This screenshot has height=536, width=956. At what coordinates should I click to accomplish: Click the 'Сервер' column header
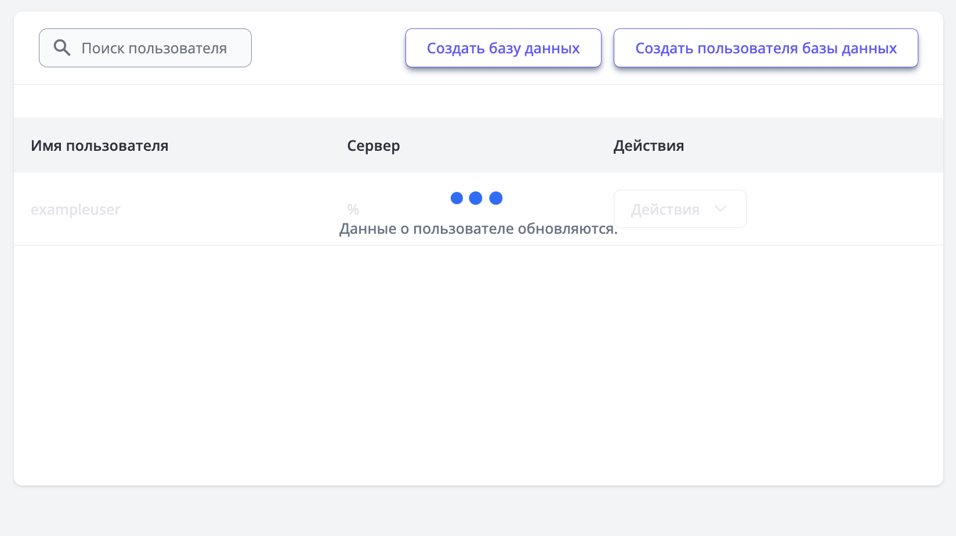[x=373, y=146]
